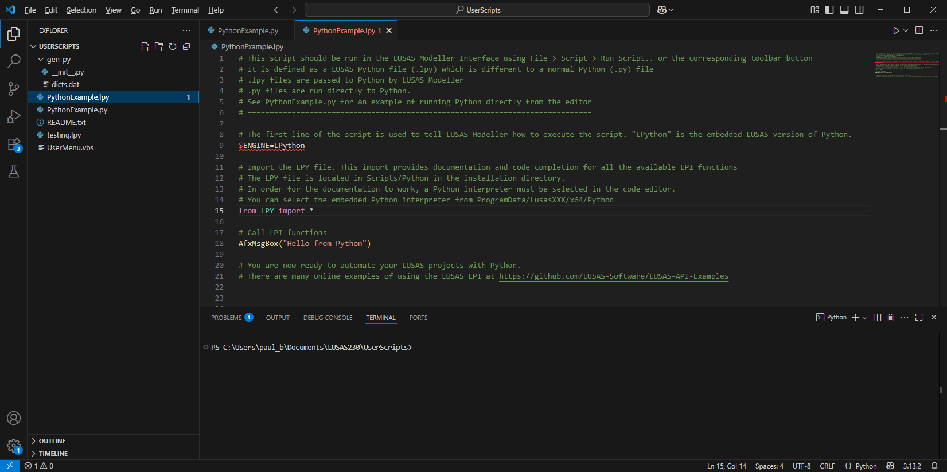Switch to the PythonExample.py editor tab
This screenshot has width=947, height=472.
[248, 30]
